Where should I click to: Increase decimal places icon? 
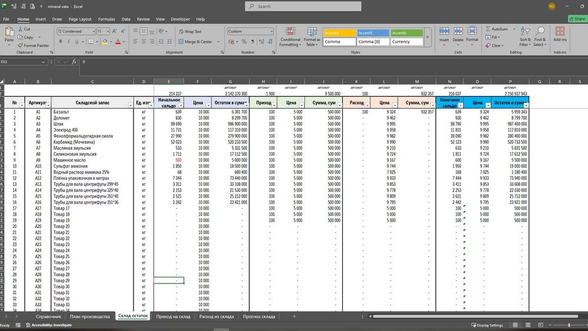(262, 42)
